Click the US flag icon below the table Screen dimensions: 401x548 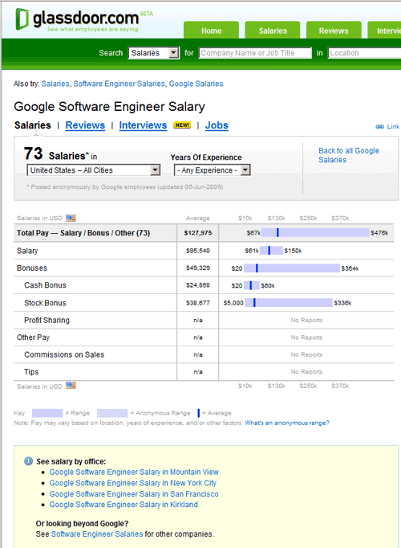coord(71,386)
